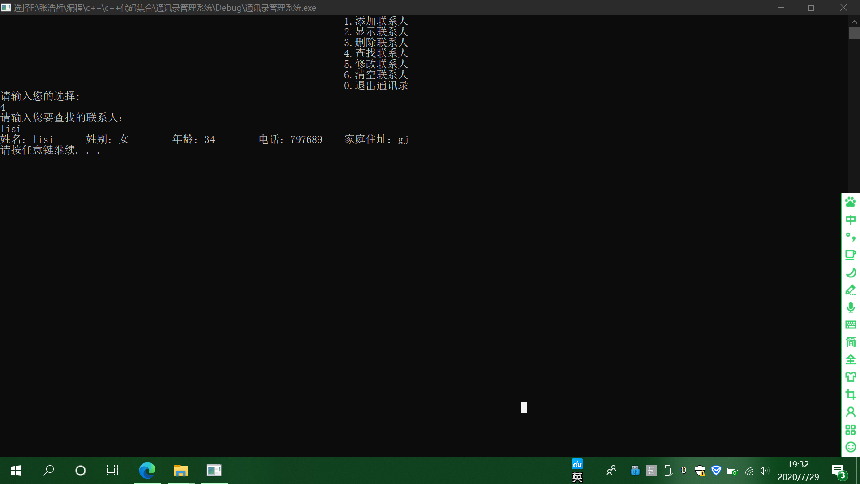The height and width of the screenshot is (484, 860).
Task: Open IME toolbox grid icon
Action: click(850, 430)
